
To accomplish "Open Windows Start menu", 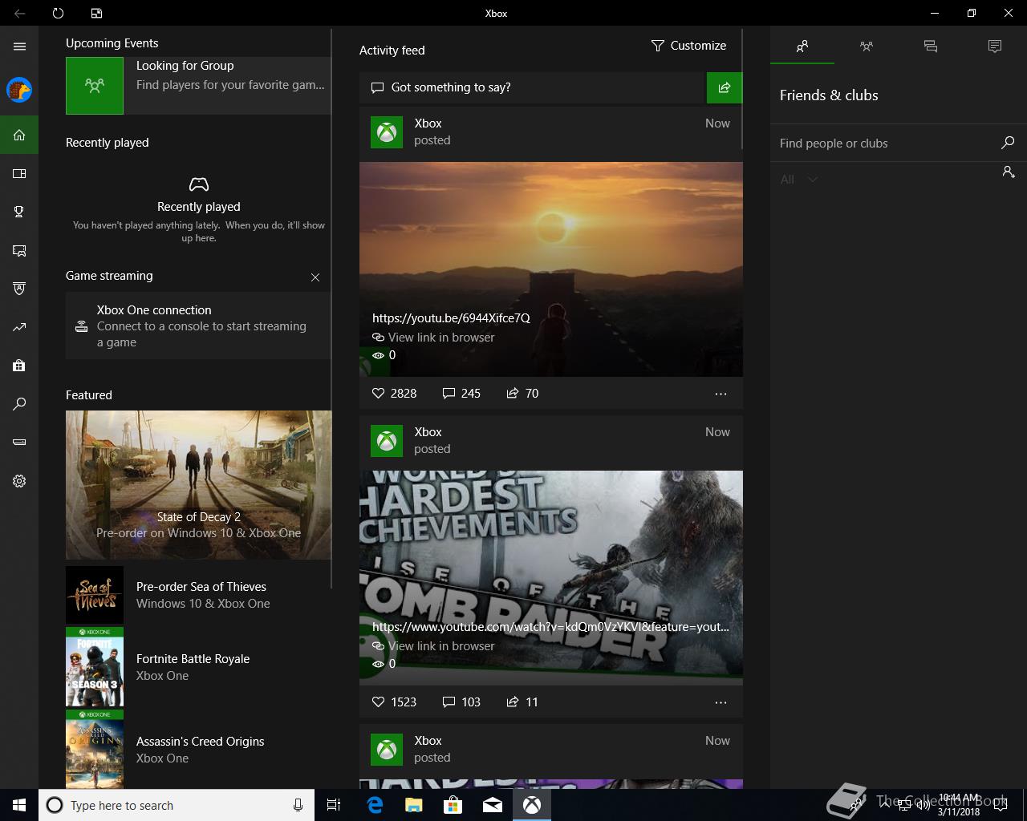I will (19, 805).
